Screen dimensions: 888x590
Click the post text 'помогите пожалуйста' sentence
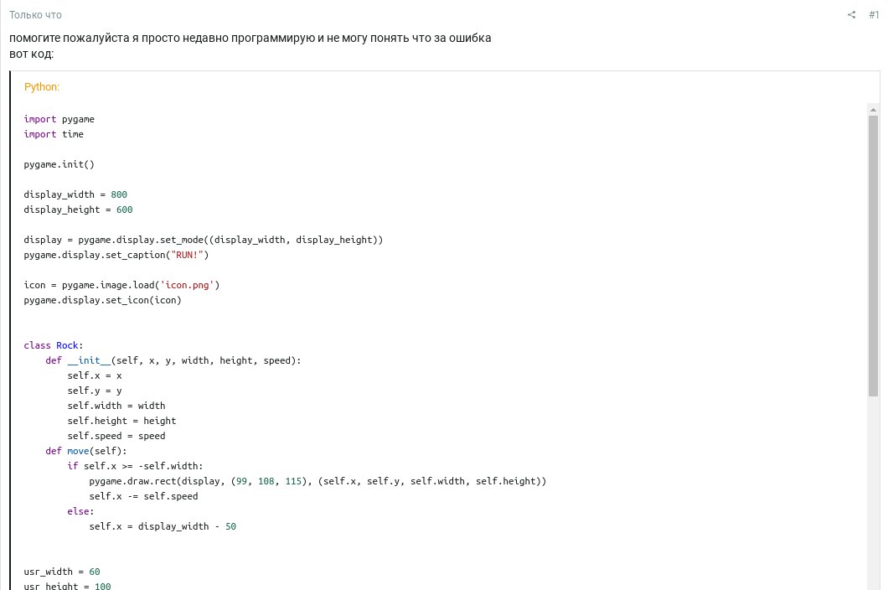click(x=250, y=38)
